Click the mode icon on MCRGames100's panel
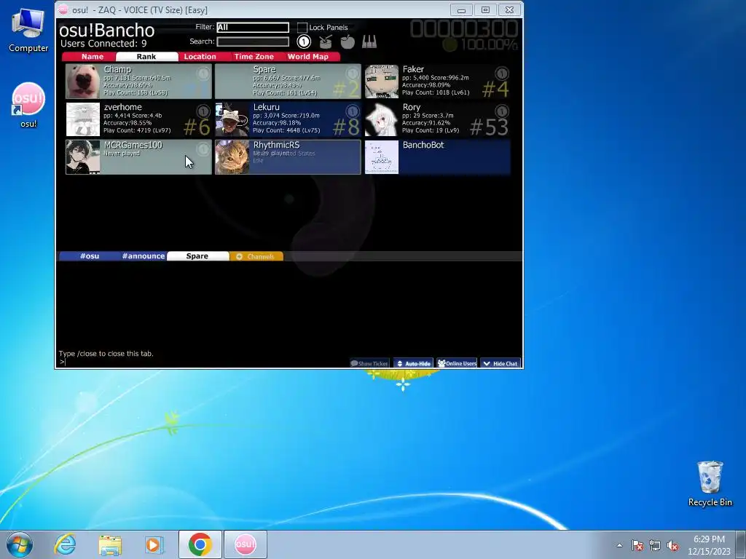746x559 pixels. (x=203, y=149)
